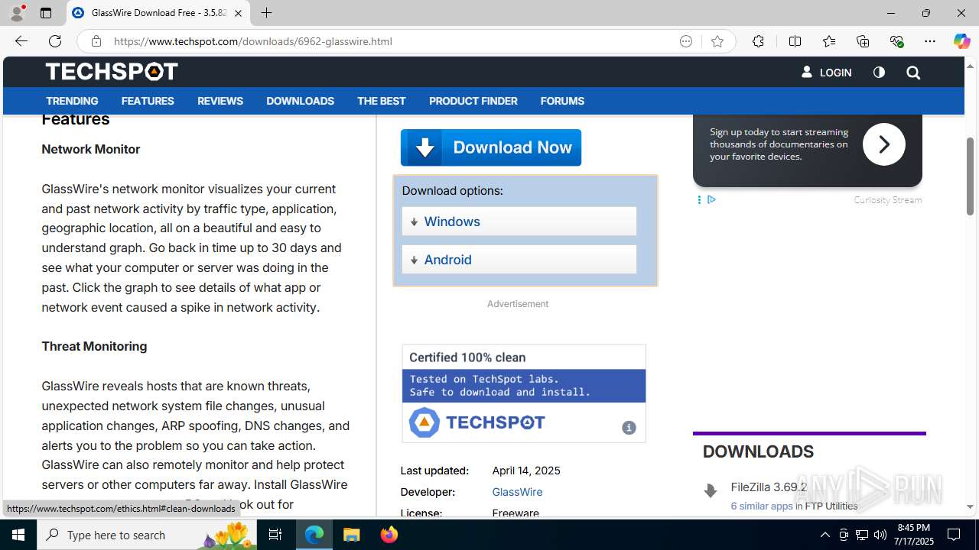
Task: Open THE BEST menu item
Action: [x=381, y=101]
